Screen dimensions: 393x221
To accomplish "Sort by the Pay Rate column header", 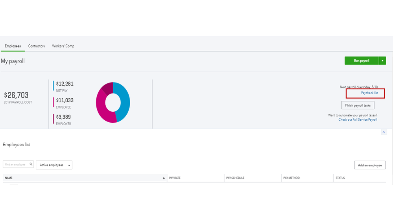I will click(x=175, y=178).
